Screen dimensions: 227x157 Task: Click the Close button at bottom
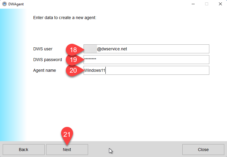point(203,150)
